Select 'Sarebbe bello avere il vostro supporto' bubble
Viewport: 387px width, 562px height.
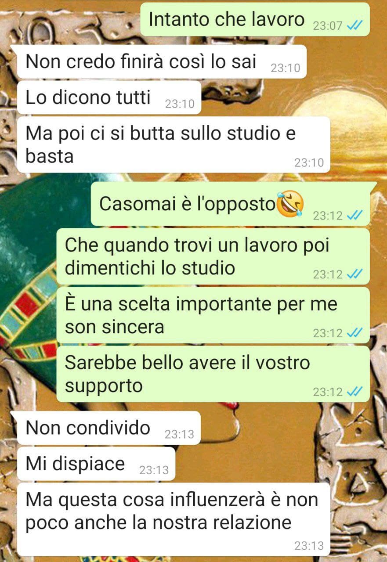point(213,374)
